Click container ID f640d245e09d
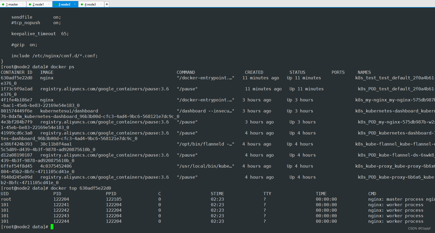 17,177
